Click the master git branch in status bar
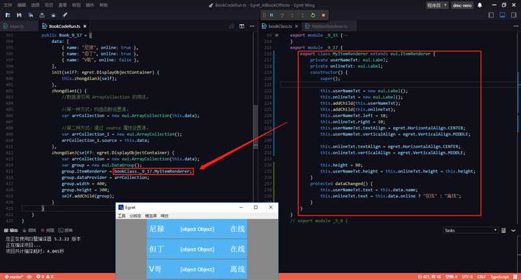Screen dimensions: 521x280 pos(13,277)
